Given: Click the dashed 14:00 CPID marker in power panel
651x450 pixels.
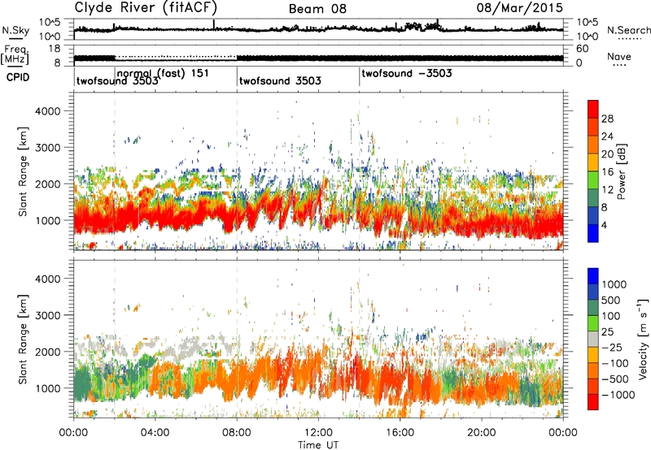Looking at the screenshot, I should 360,171.
